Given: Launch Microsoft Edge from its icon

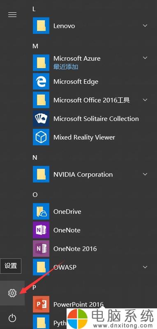Looking at the screenshot, I should 41,81.
